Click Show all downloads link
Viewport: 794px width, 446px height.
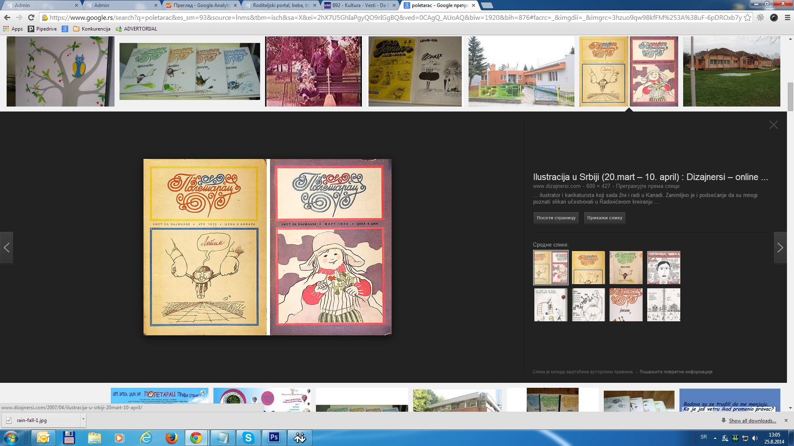tap(752, 420)
